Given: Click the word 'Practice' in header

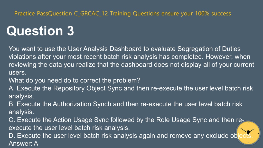Looking at the screenshot, I should [24, 13].
